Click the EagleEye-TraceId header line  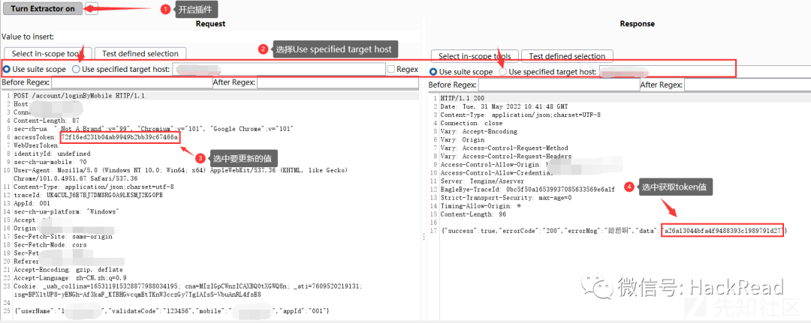[528, 190]
